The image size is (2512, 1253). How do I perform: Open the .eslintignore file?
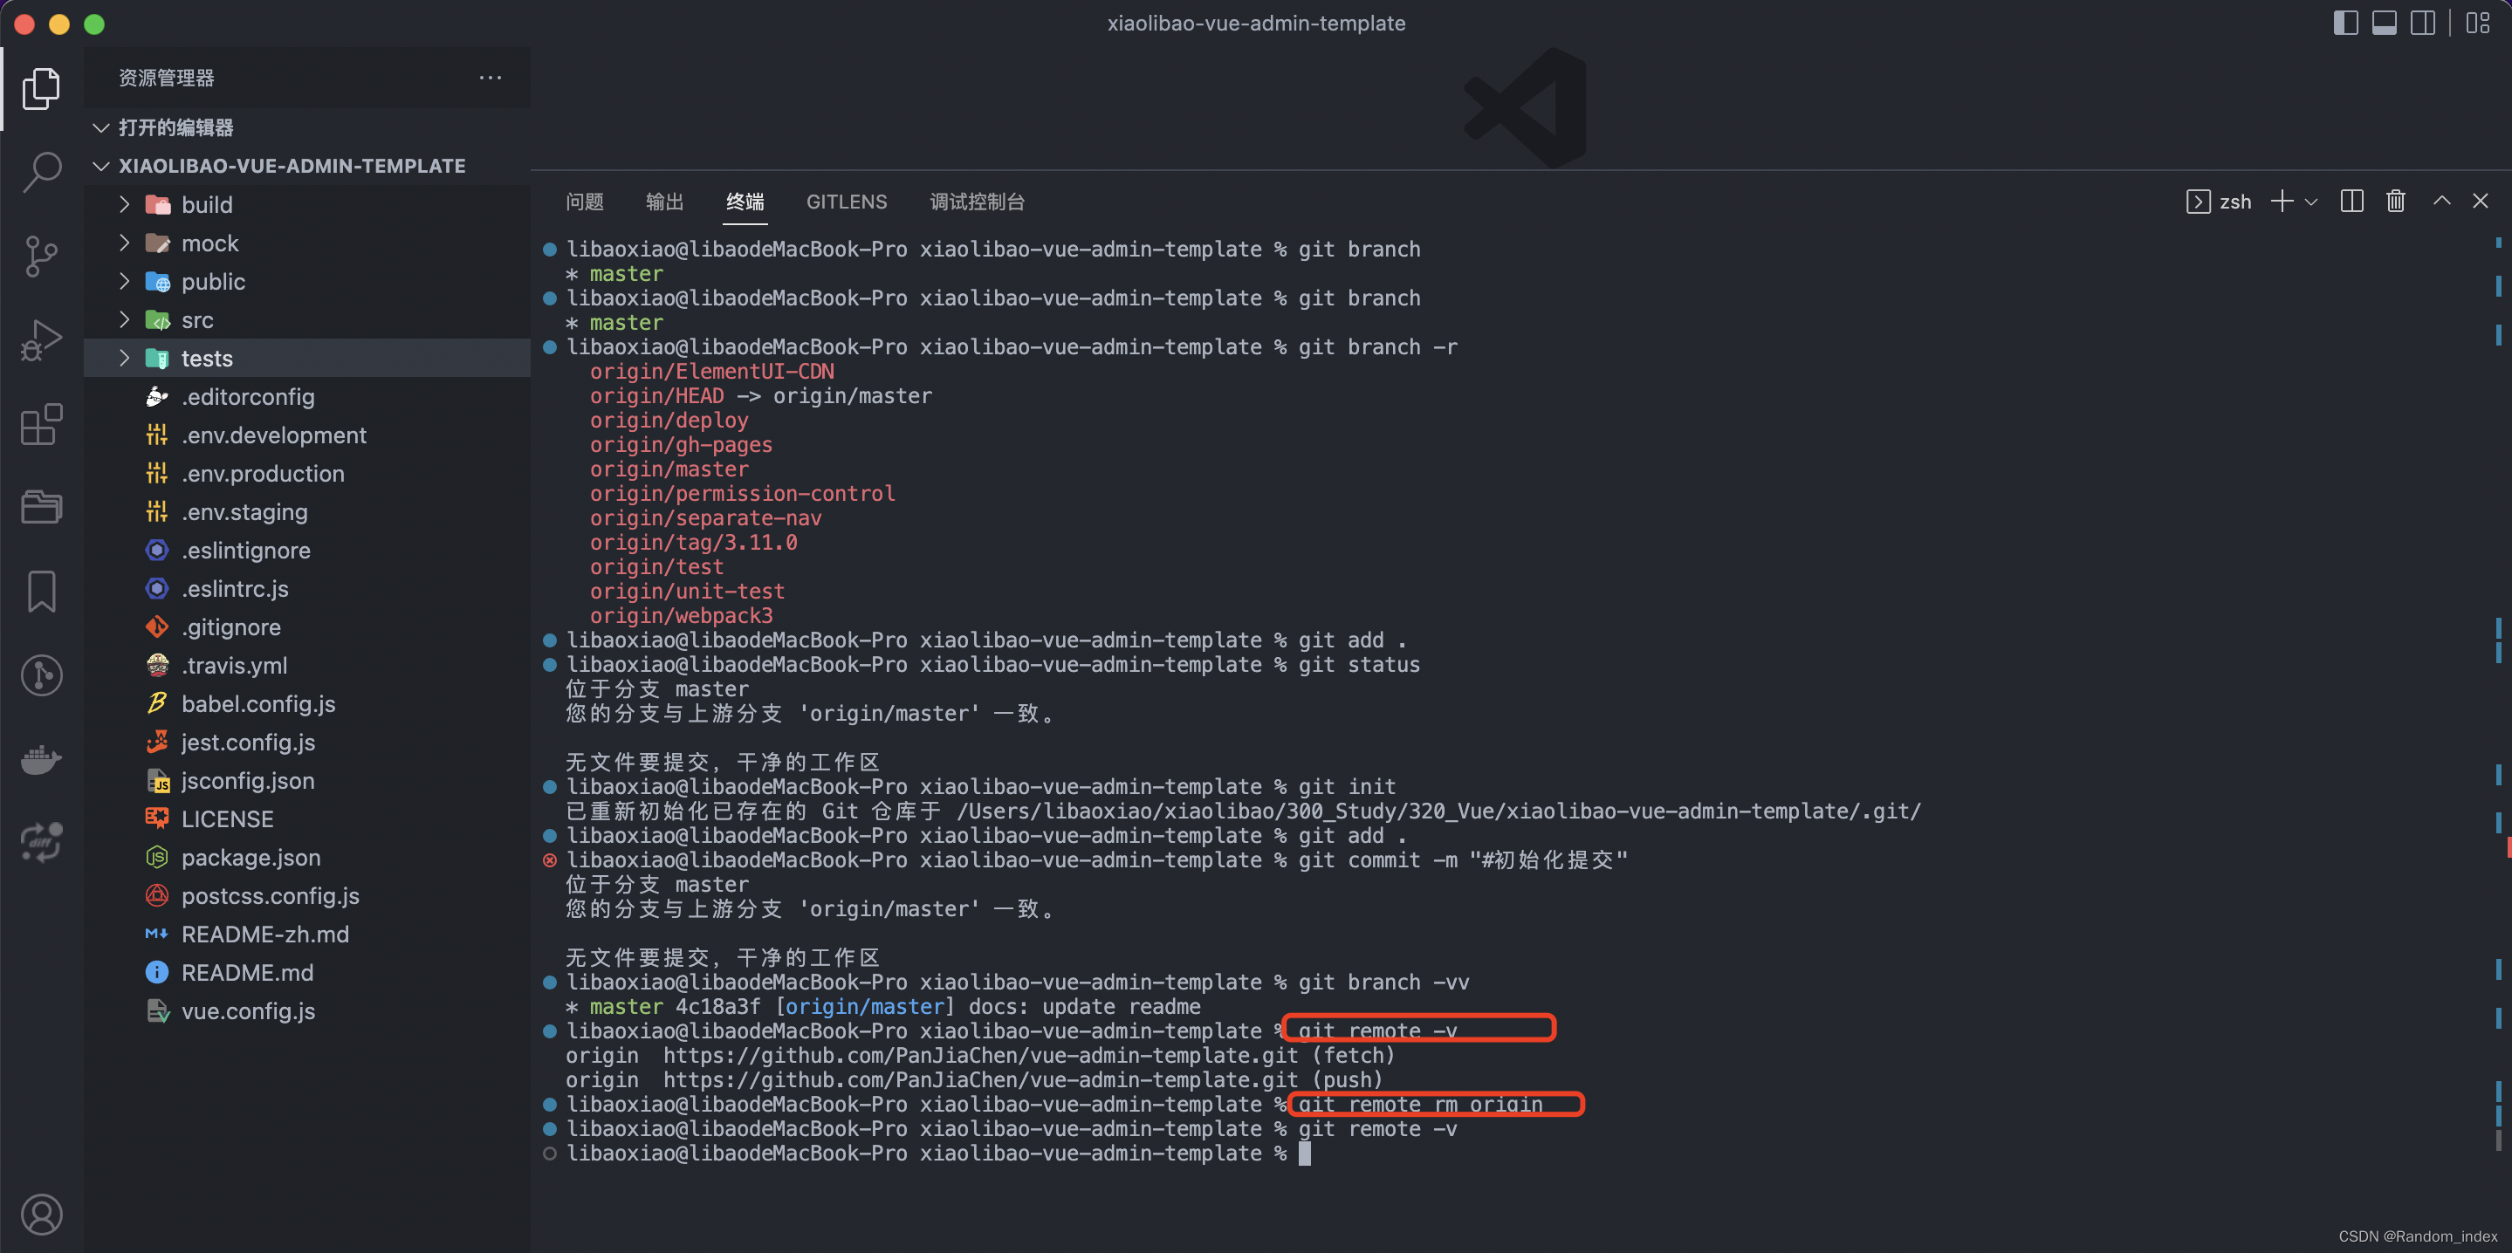307,550
